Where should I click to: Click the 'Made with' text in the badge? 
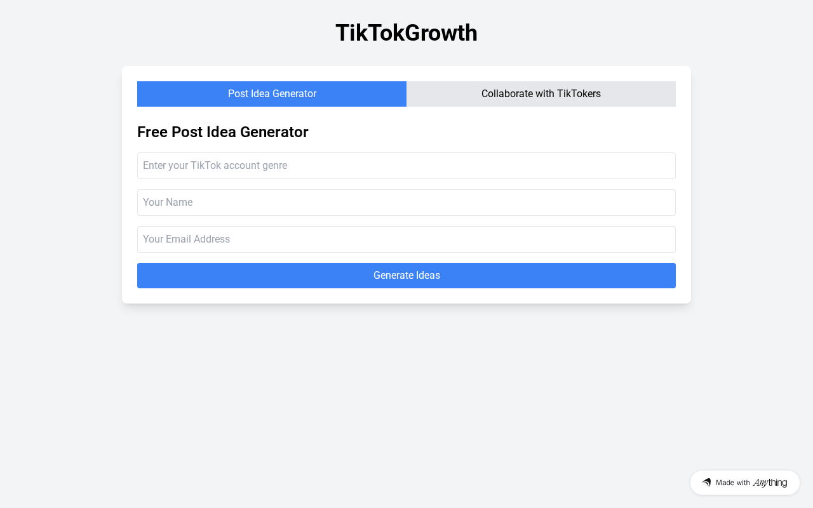pyautogui.click(x=733, y=483)
